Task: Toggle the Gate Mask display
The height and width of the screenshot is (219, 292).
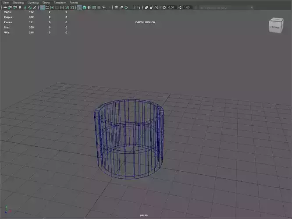Action: tap(57, 7)
